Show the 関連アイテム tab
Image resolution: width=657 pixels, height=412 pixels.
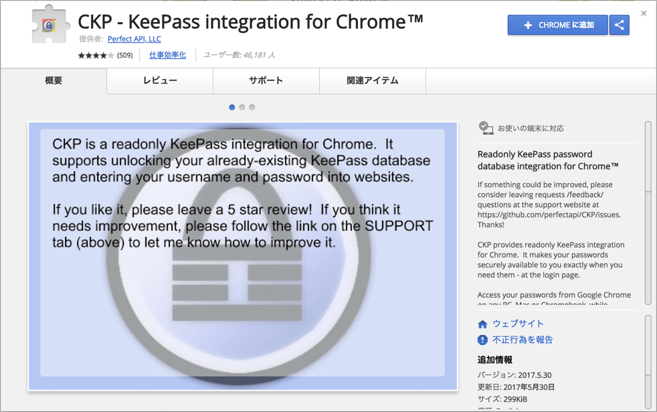[x=373, y=81]
